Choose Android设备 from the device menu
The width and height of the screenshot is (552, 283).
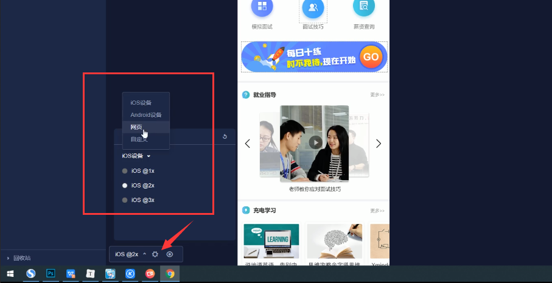[145, 115]
